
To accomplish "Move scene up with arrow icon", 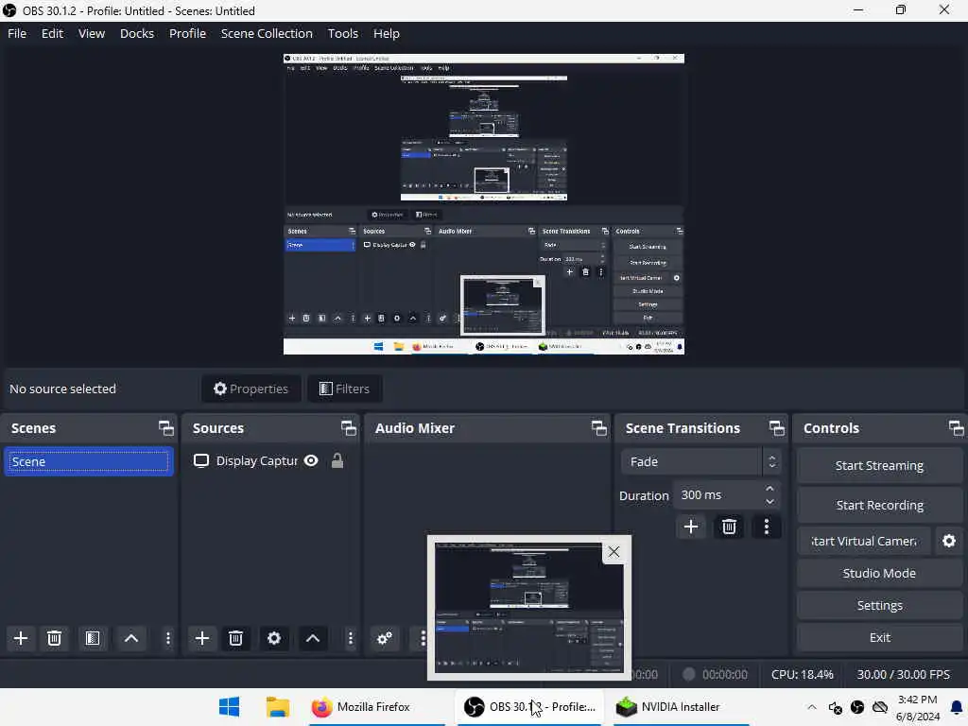I will [x=130, y=638].
